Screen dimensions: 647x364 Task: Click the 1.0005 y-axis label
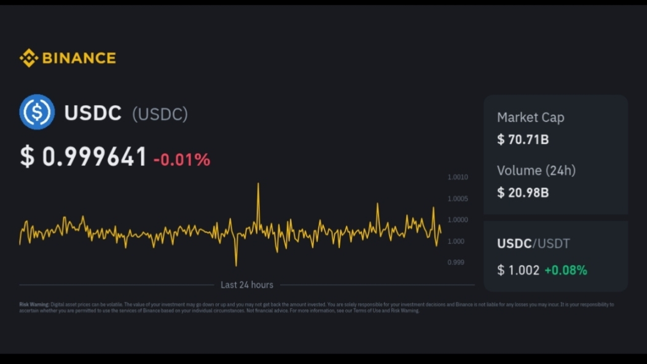click(x=458, y=199)
